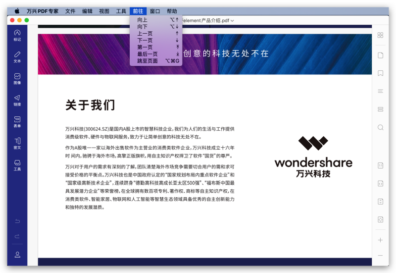Click the wondershare 万兴科技 logo
Viewport: 396px width, 273px height.
[313, 157]
